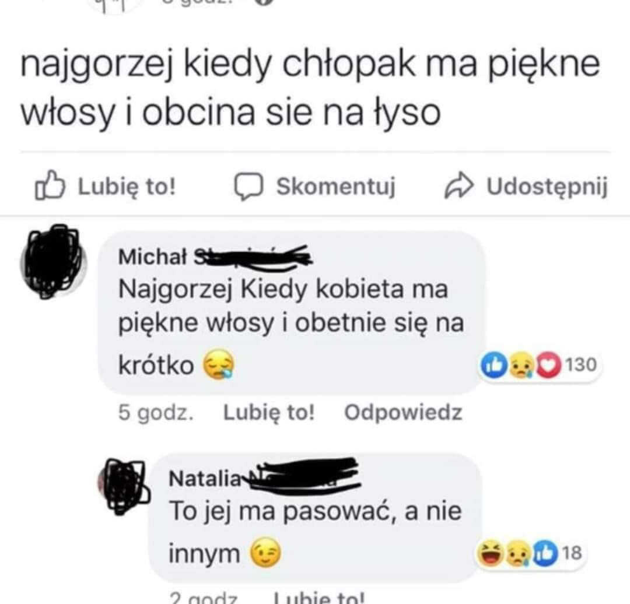This screenshot has height=604, width=630.
Task: Click Natalia's scribbled-out profile picture
Action: click(x=124, y=486)
